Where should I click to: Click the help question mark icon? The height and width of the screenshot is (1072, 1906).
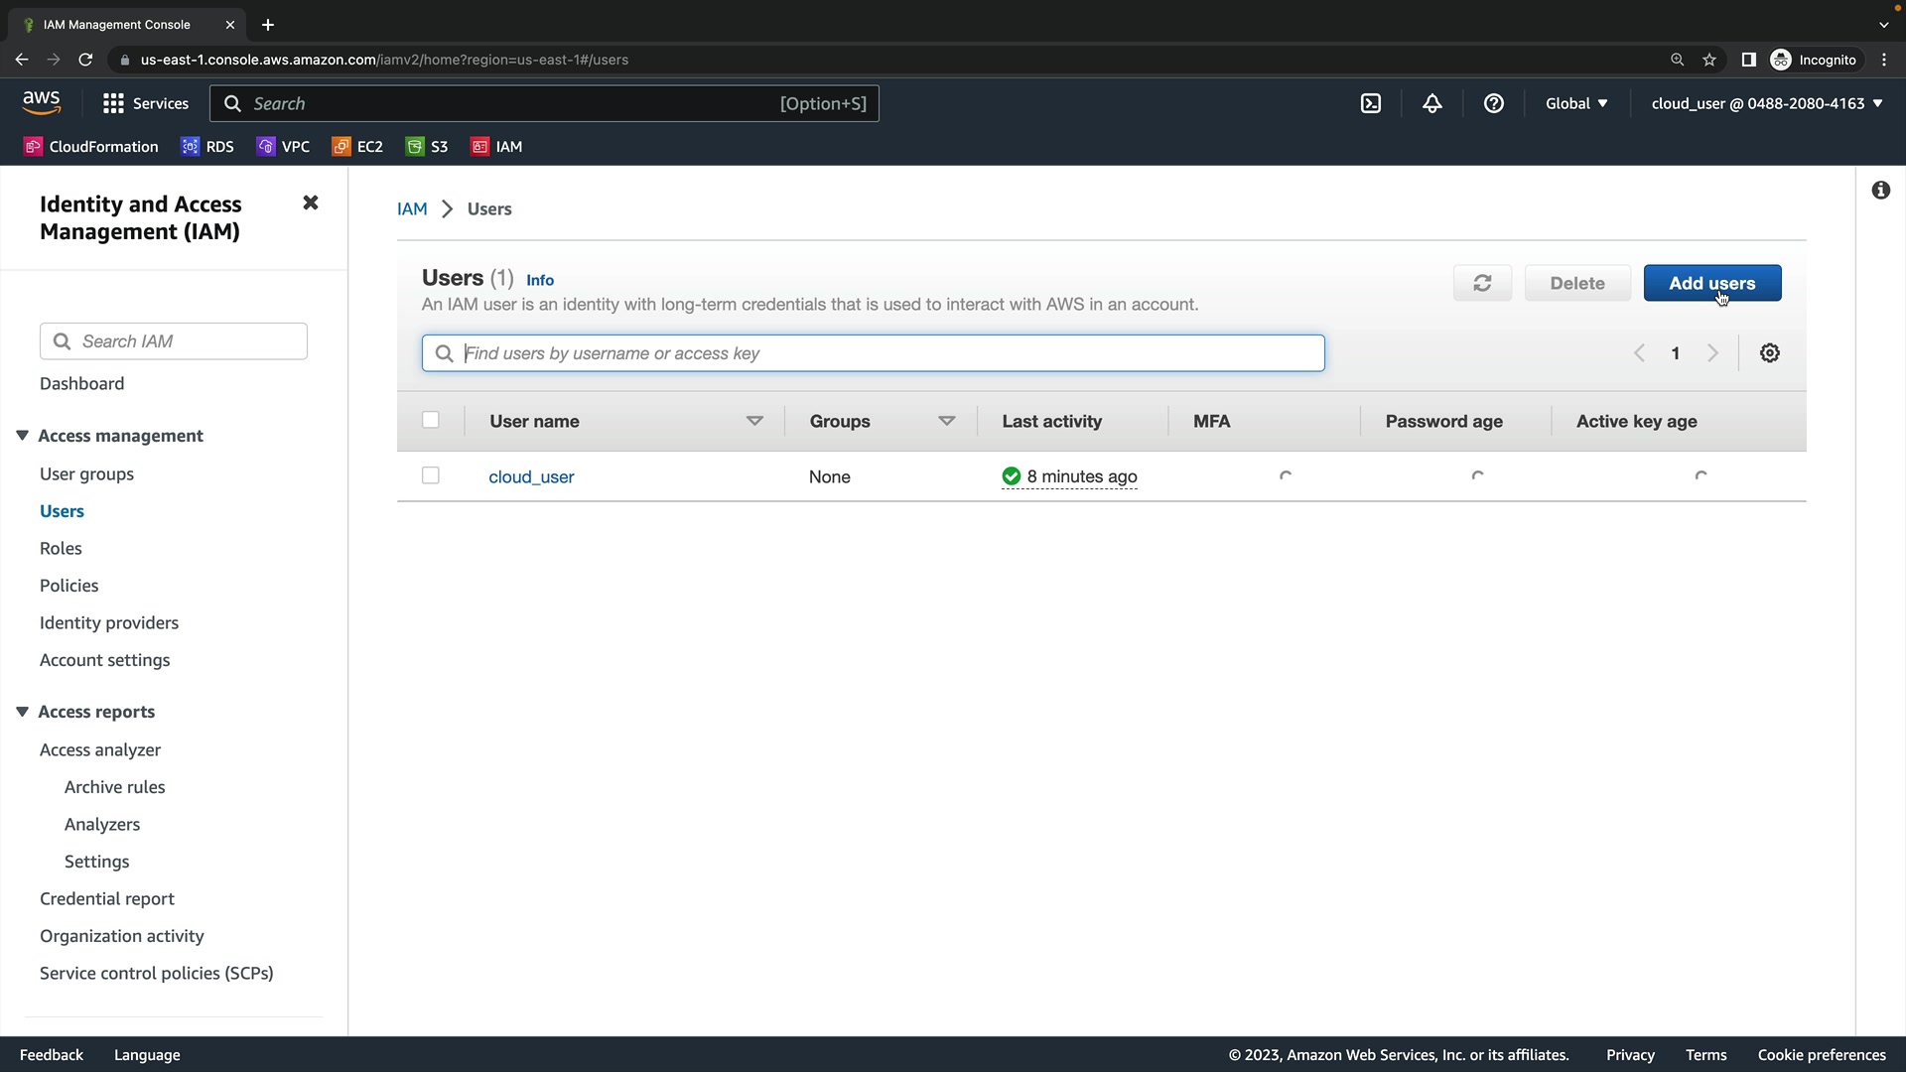coord(1493,103)
